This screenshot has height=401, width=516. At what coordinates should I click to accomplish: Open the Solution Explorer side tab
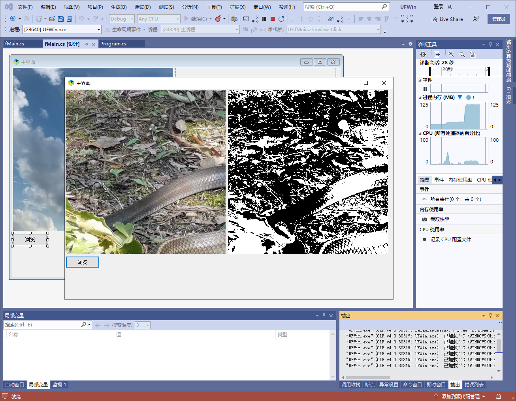point(509,61)
